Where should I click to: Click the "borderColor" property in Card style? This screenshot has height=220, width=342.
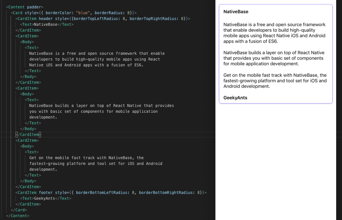pyautogui.click(x=58, y=13)
